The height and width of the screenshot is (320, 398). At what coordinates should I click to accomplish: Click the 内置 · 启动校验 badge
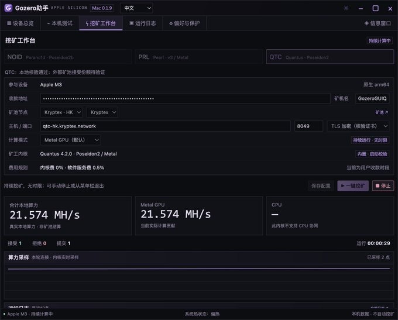pyautogui.click(x=372, y=154)
